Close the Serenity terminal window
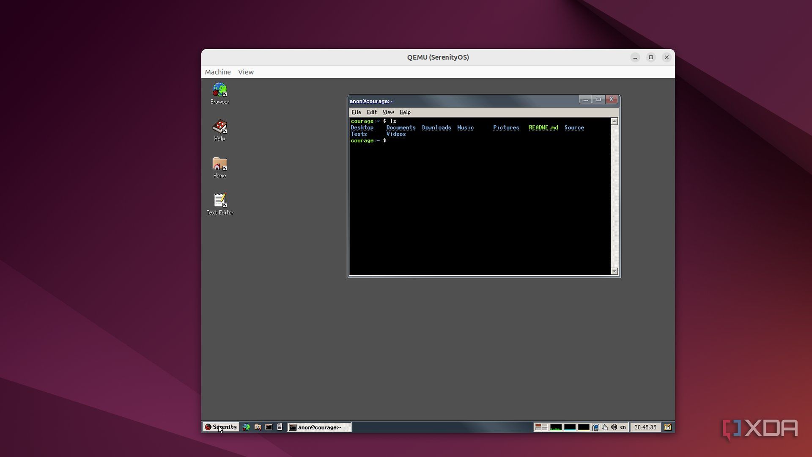 (x=612, y=99)
